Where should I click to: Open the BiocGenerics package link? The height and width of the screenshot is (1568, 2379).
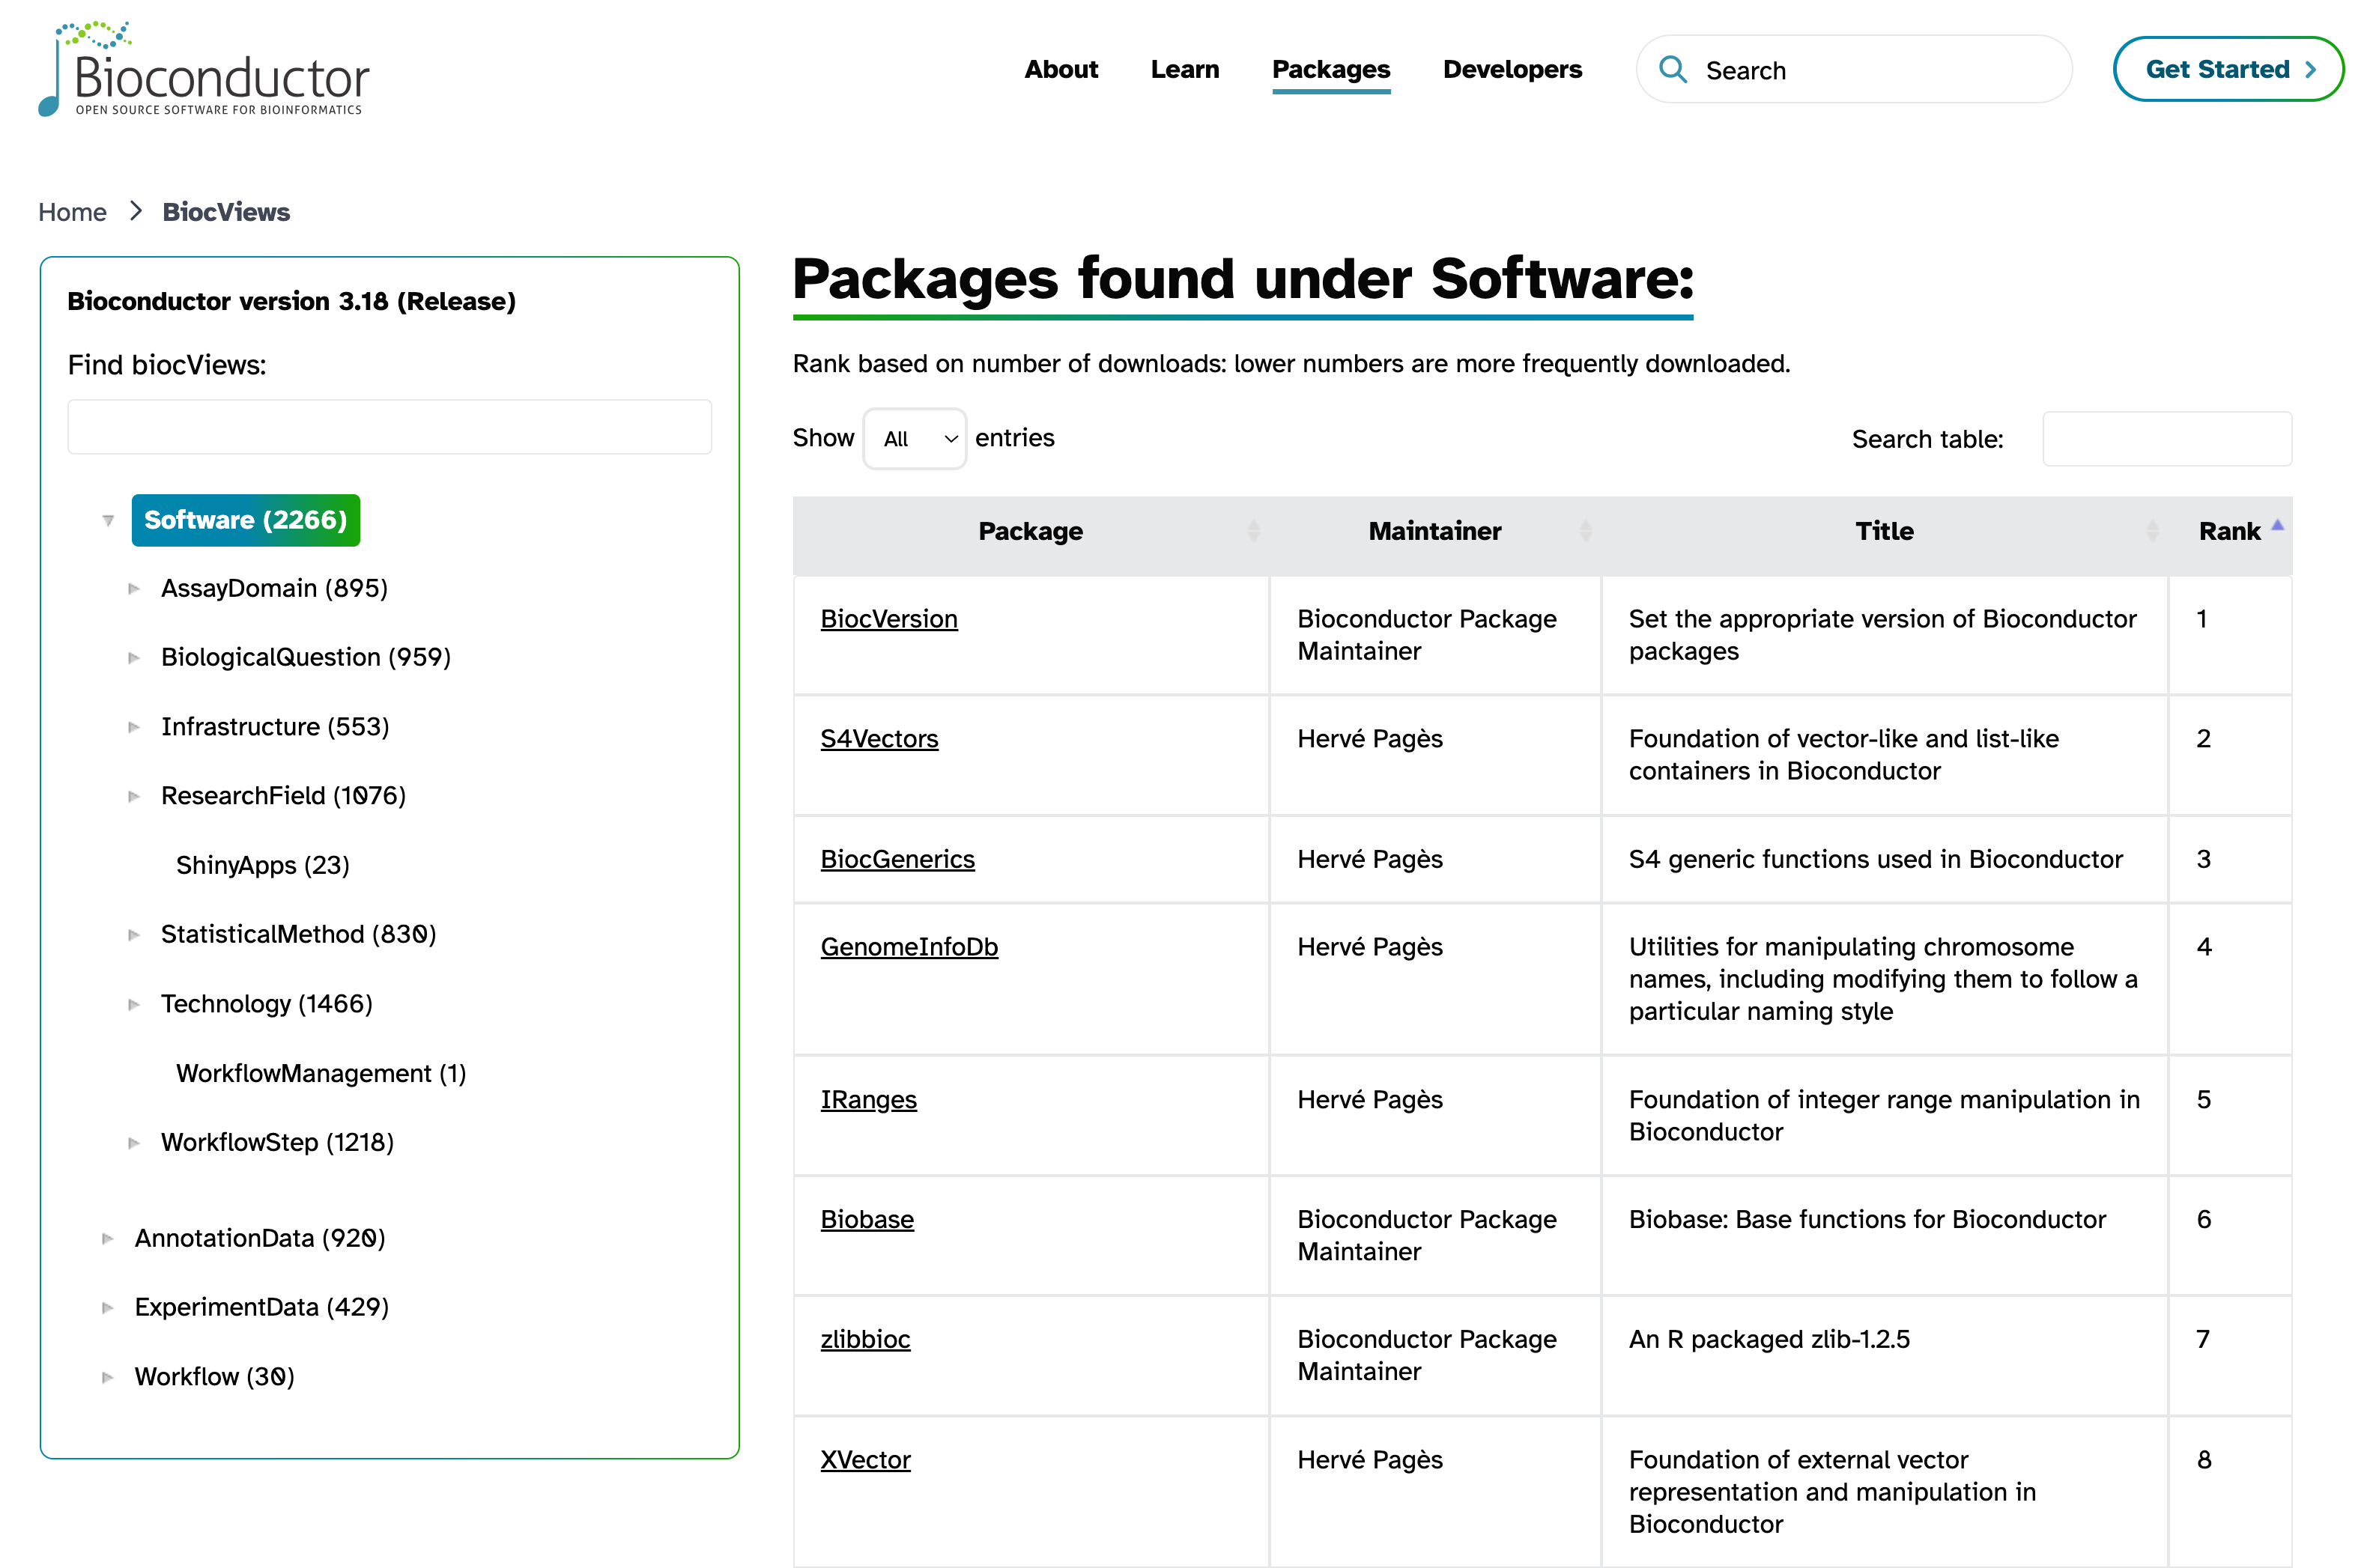pyautogui.click(x=897, y=859)
